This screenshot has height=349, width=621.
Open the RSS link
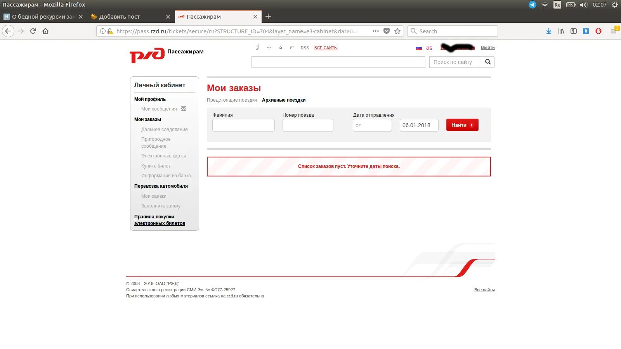click(x=305, y=48)
